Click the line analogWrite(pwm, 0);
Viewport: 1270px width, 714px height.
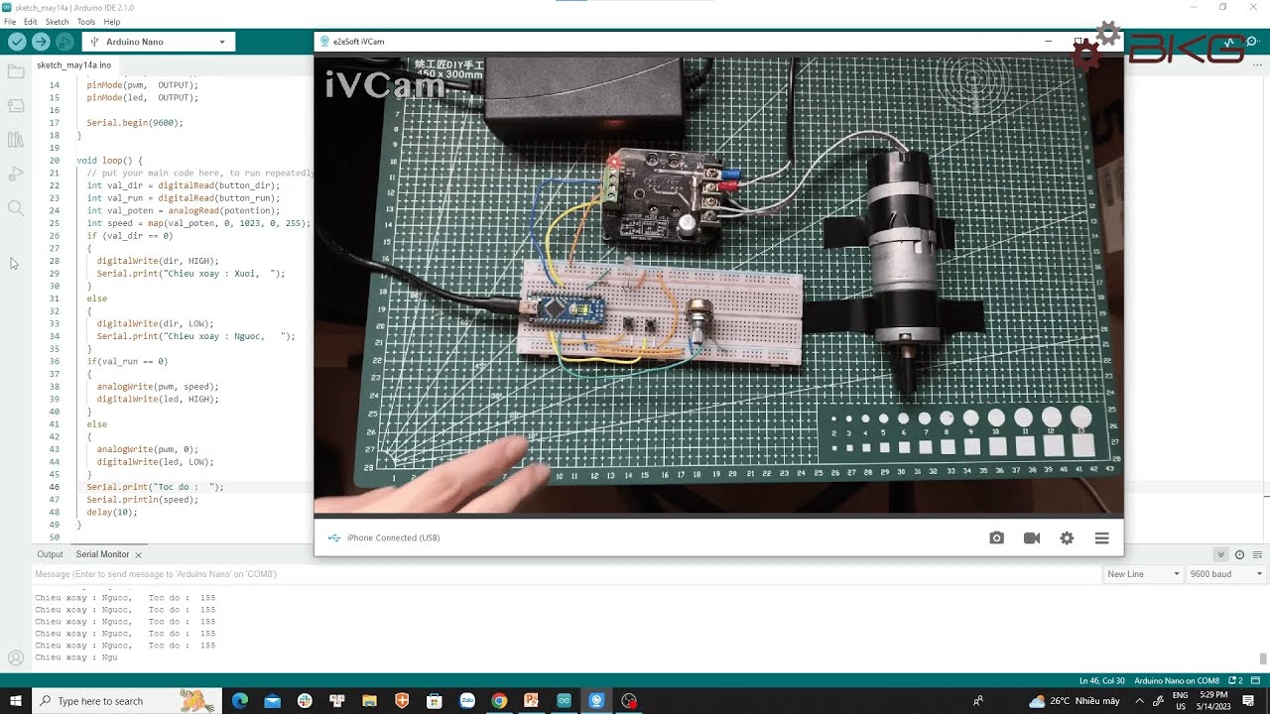click(148, 449)
